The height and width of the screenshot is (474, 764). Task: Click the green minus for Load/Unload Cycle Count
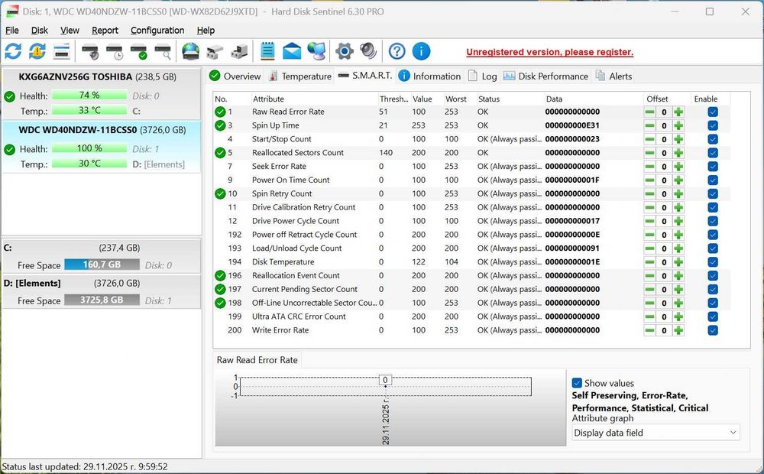tap(650, 248)
